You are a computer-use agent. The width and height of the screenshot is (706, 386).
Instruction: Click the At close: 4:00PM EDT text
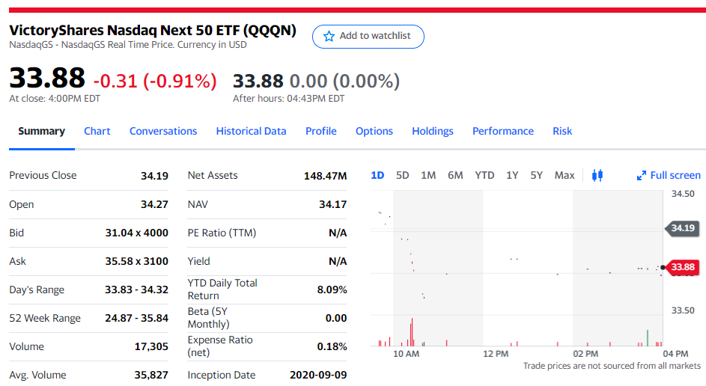[55, 99]
